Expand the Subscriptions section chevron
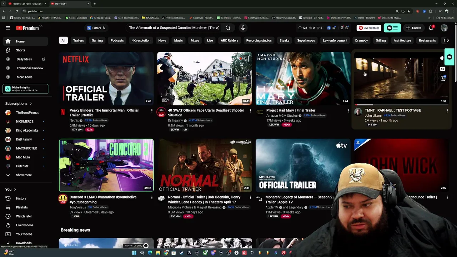The image size is (457, 257). click(x=31, y=104)
